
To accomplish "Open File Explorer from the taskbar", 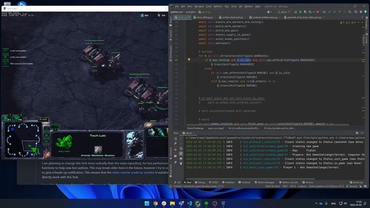I will tap(172, 203).
